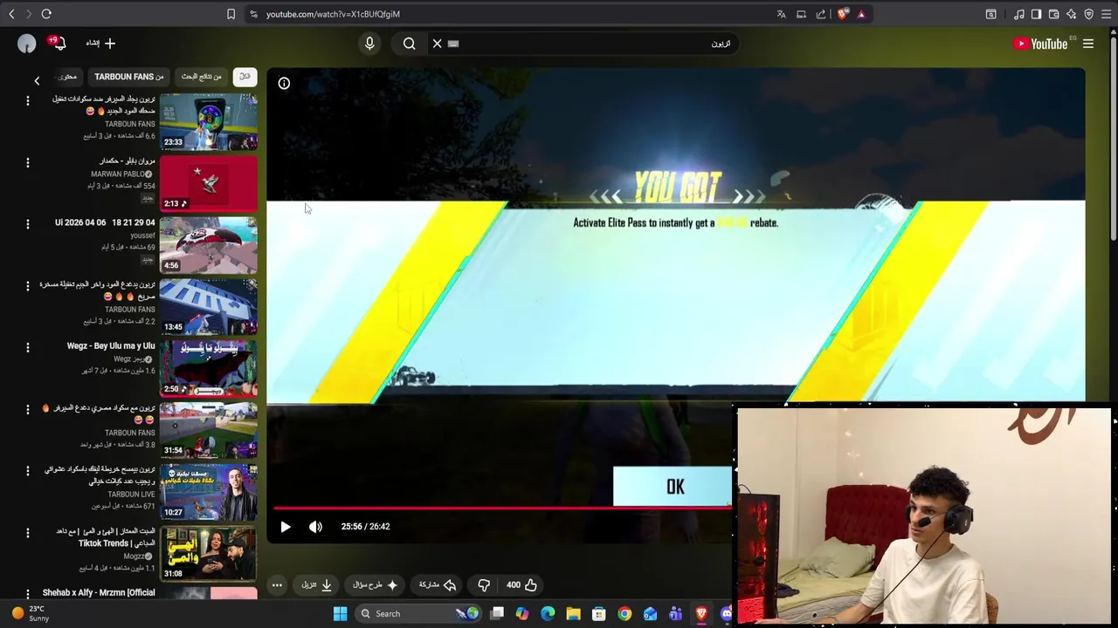Download the video (تنزيل)
The width and height of the screenshot is (1118, 628).
coord(317,585)
